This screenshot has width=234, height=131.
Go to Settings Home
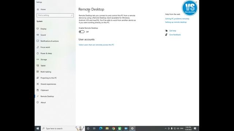(x=41, y=9)
